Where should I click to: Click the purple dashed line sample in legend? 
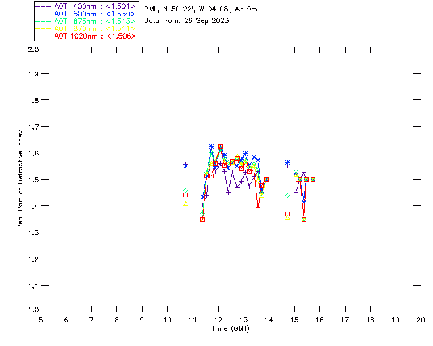coord(43,6)
